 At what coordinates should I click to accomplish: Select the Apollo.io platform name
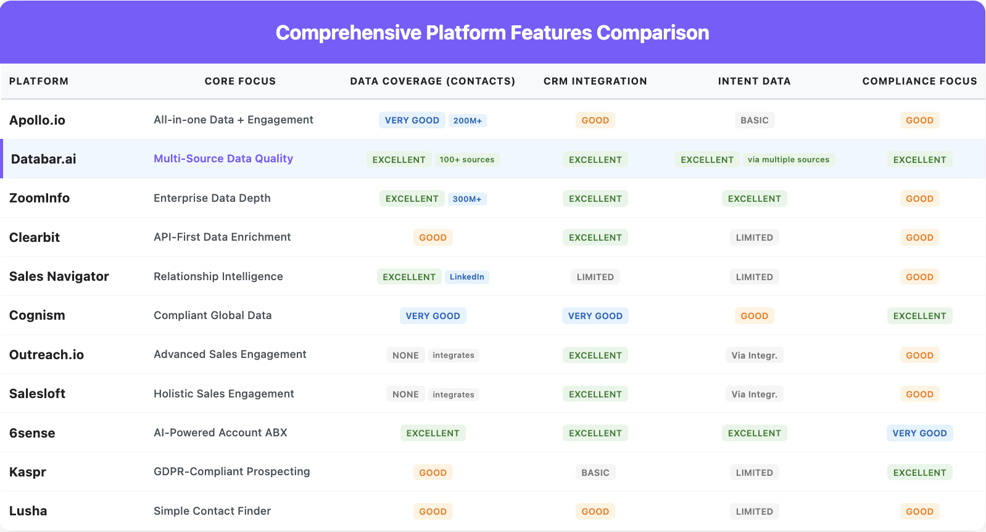point(37,120)
